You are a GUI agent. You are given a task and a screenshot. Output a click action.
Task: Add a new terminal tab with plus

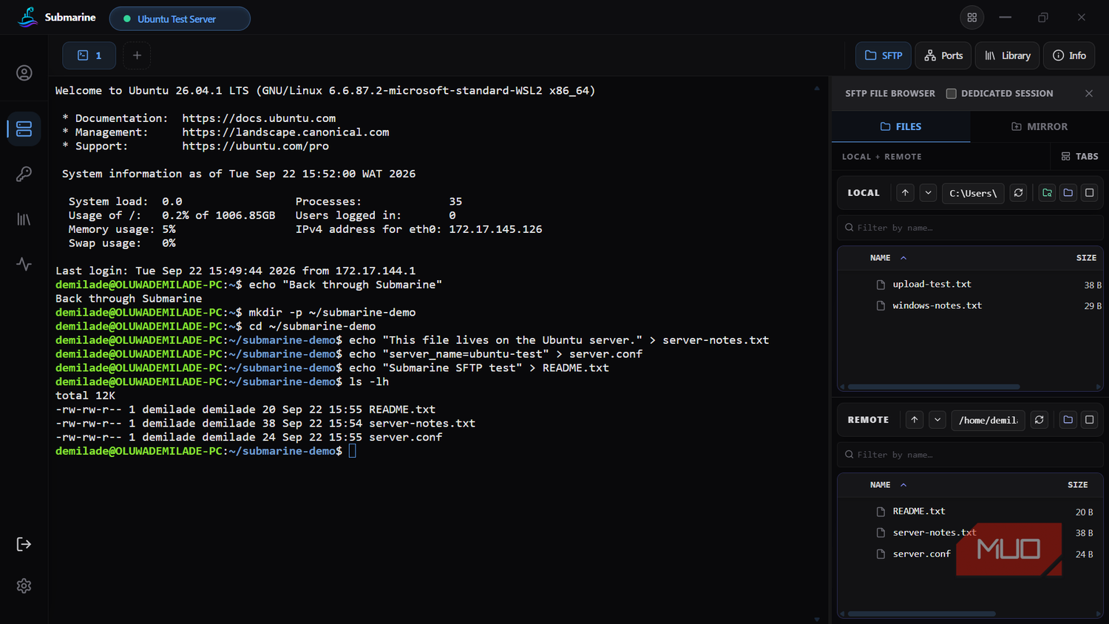137,55
